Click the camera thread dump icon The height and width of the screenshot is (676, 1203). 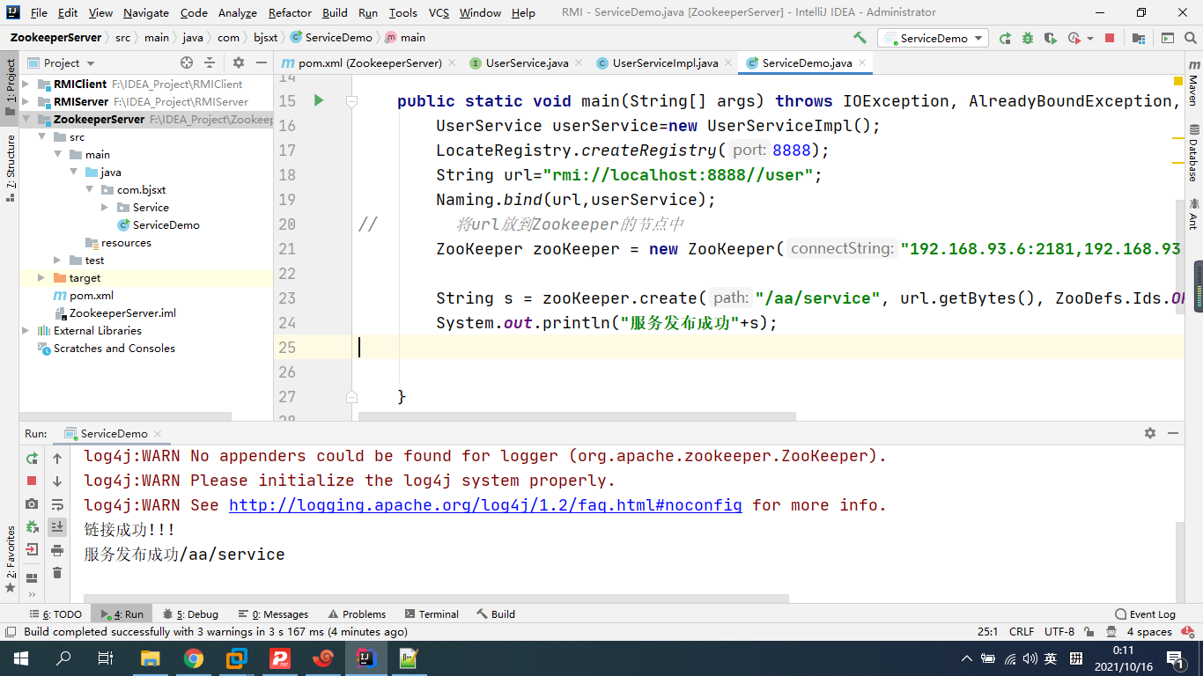pyautogui.click(x=32, y=503)
